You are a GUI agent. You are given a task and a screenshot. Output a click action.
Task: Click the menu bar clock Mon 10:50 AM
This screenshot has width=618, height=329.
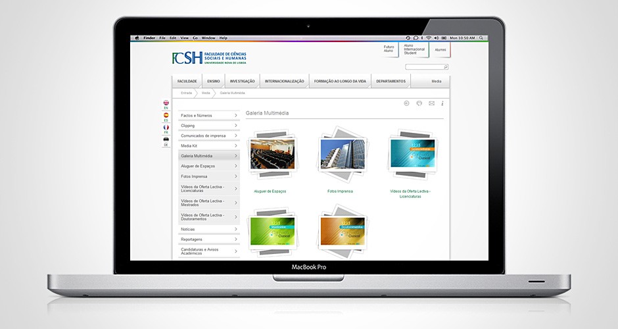(462, 38)
